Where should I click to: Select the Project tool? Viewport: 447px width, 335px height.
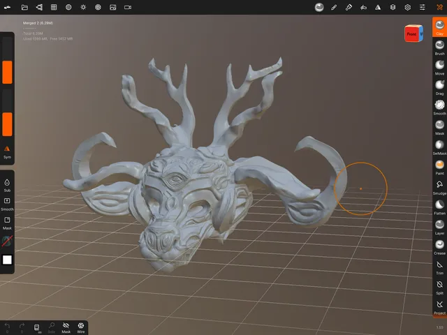439,307
